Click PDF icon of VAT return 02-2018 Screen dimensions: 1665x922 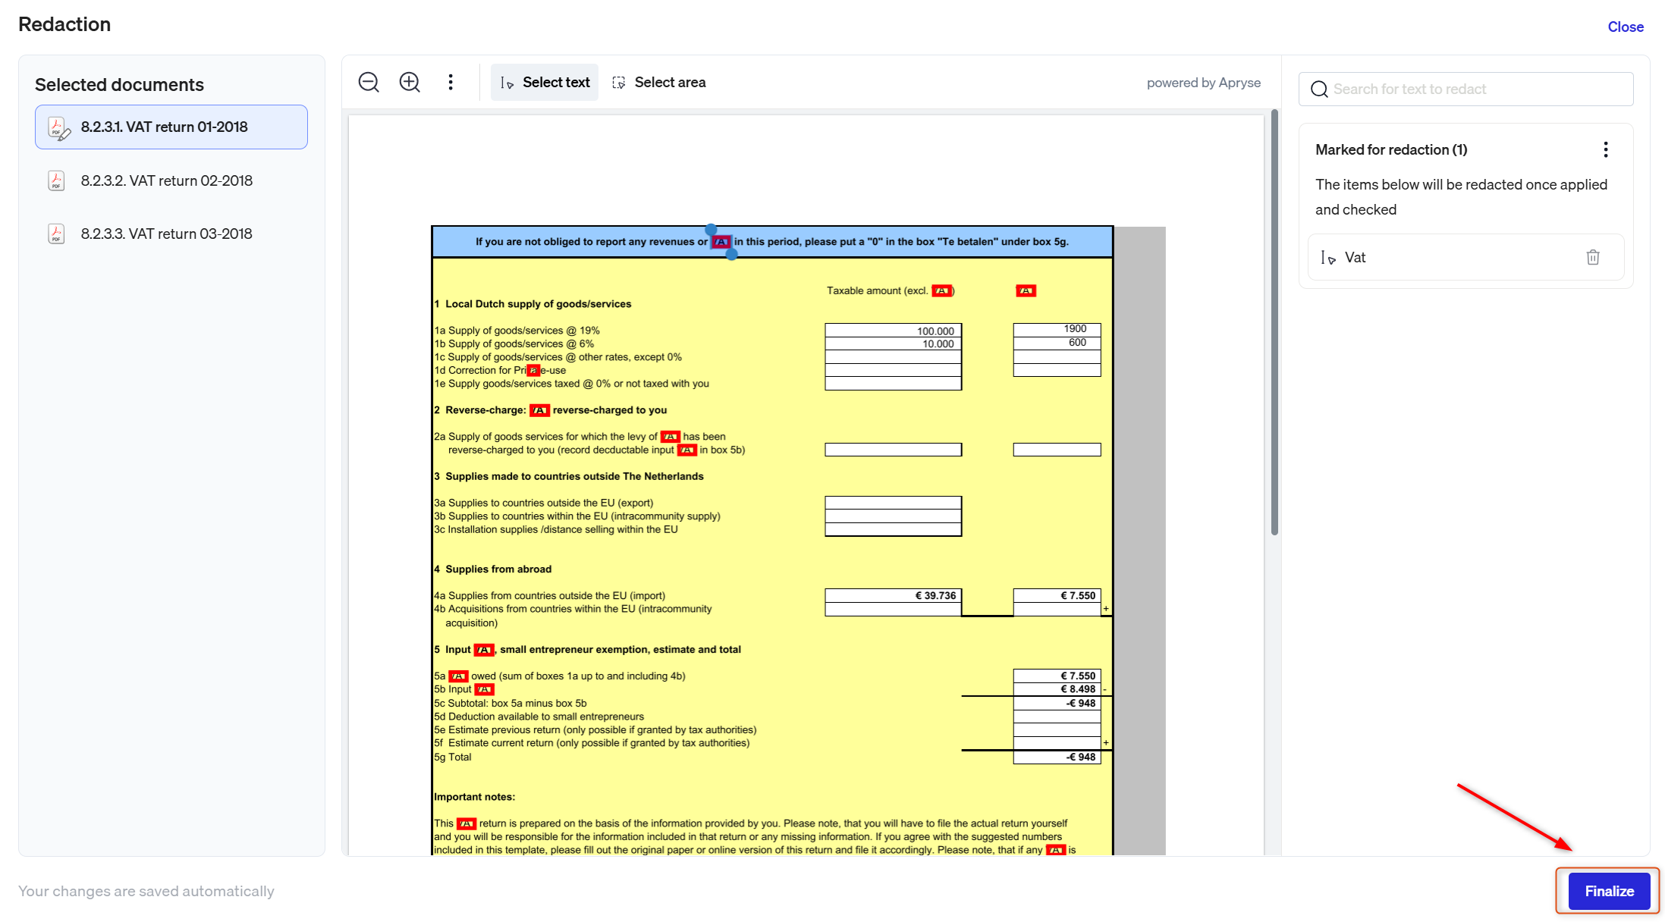coord(56,180)
